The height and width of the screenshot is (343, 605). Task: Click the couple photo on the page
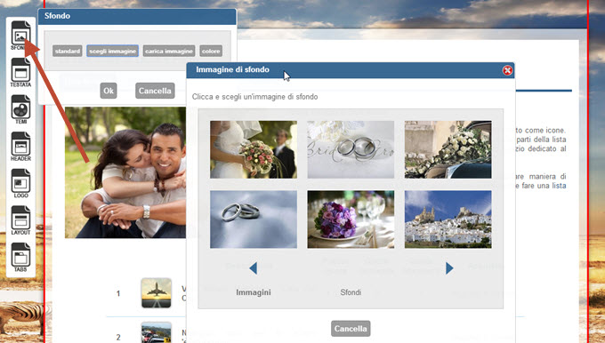click(x=125, y=172)
